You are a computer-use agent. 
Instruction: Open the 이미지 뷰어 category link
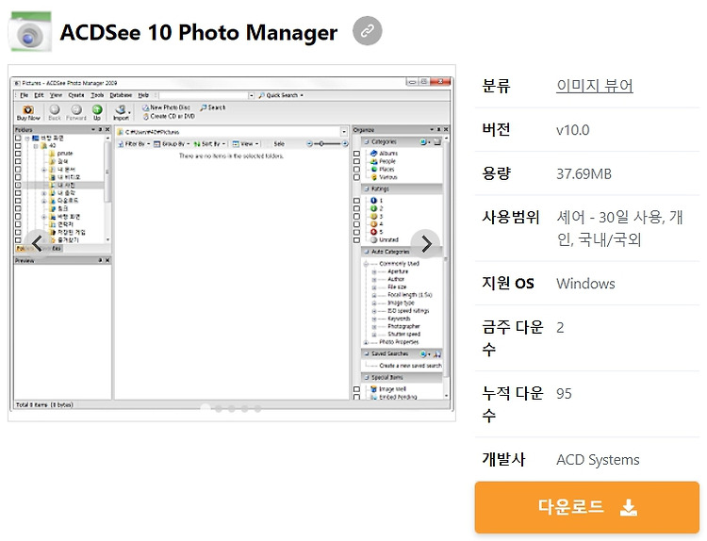tap(594, 86)
